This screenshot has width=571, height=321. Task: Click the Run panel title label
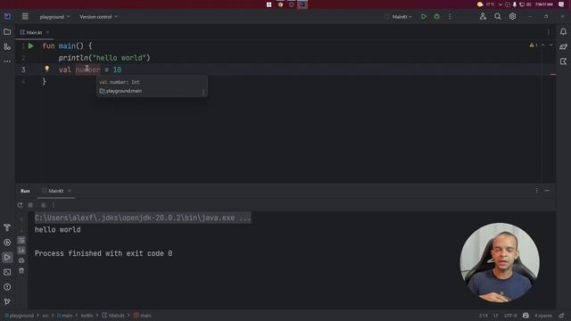tap(25, 191)
